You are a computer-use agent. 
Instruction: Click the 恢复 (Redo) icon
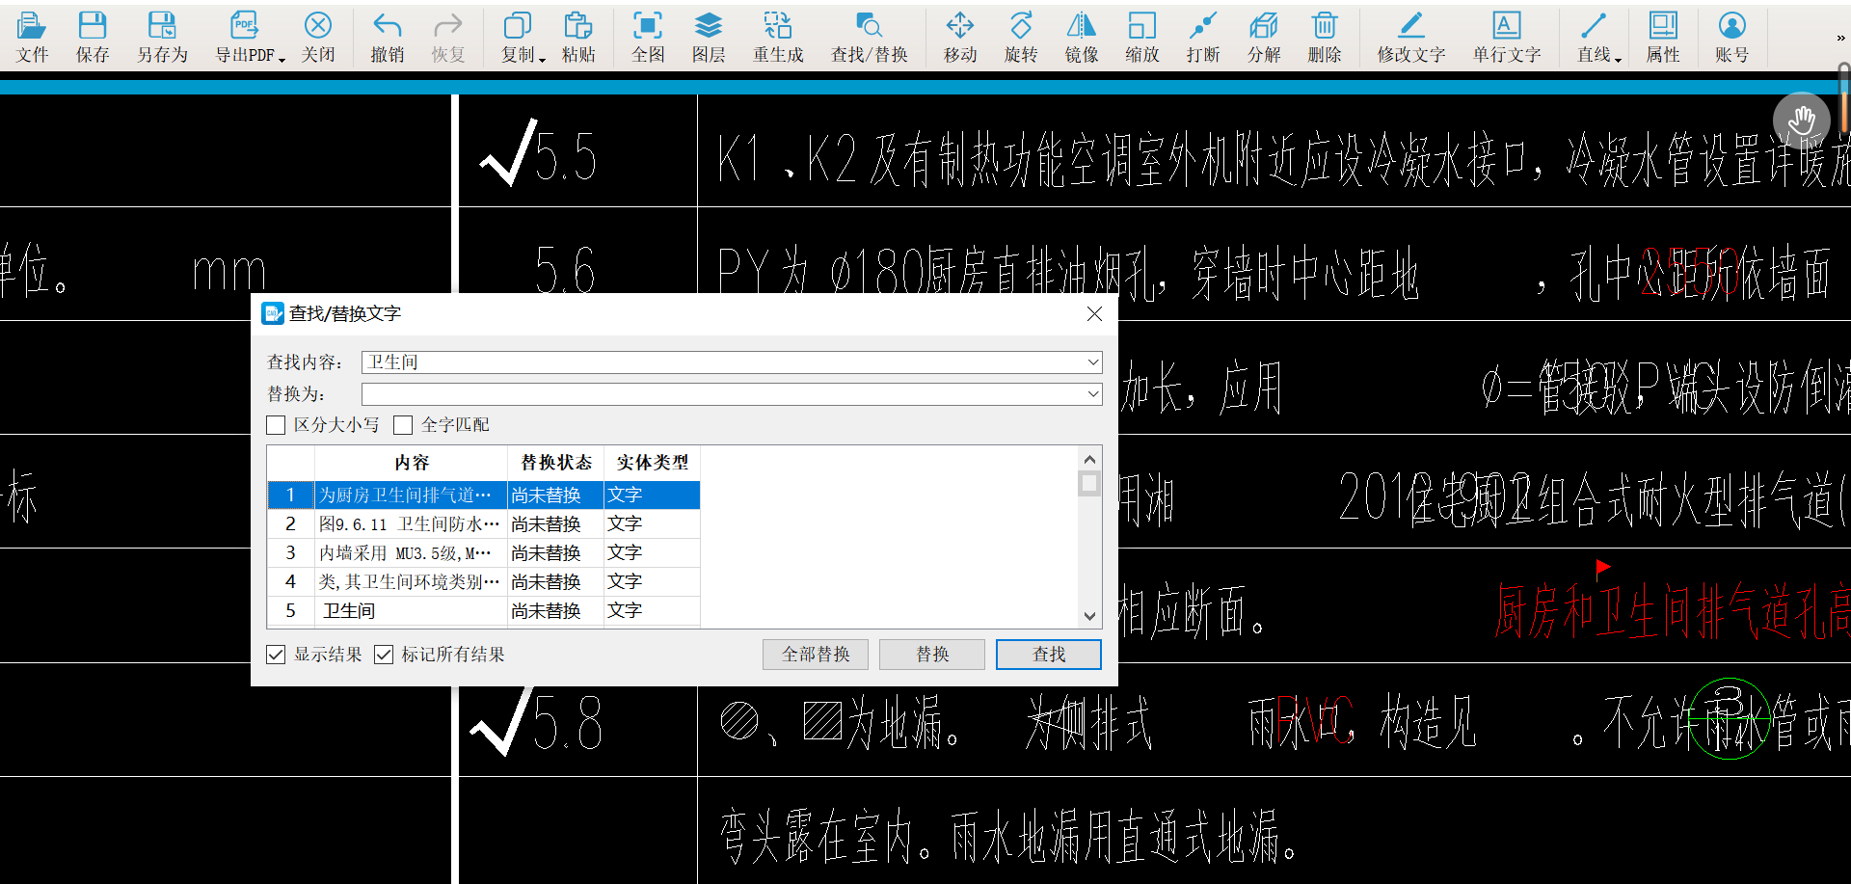click(x=448, y=38)
